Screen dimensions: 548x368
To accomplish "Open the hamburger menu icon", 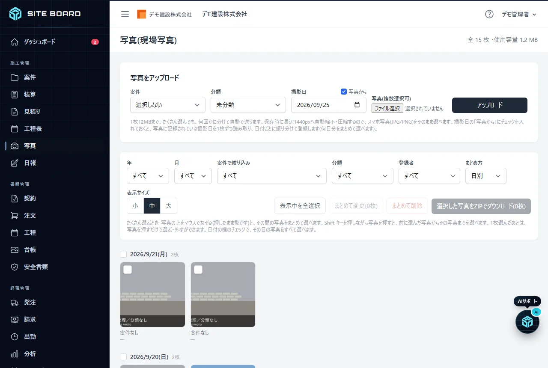I will point(125,14).
